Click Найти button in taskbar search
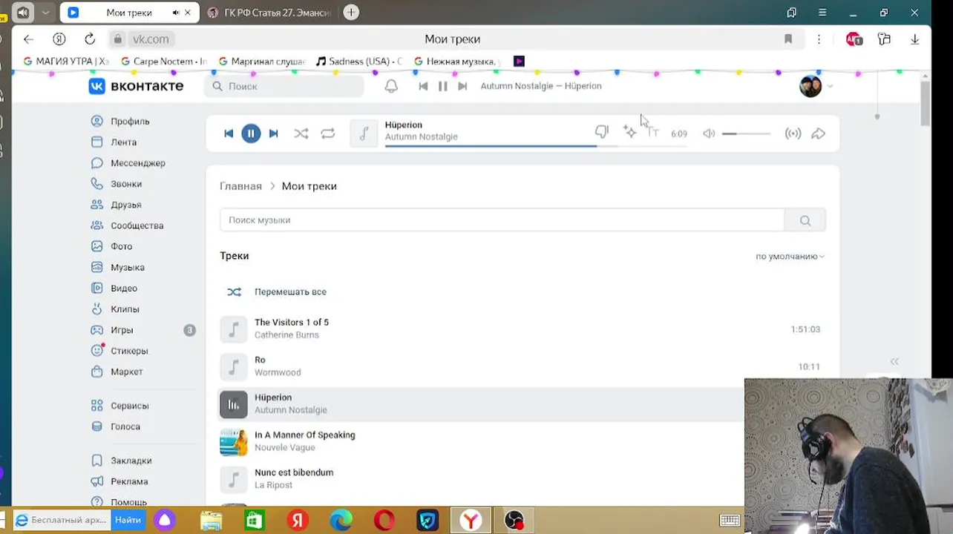 point(128,520)
